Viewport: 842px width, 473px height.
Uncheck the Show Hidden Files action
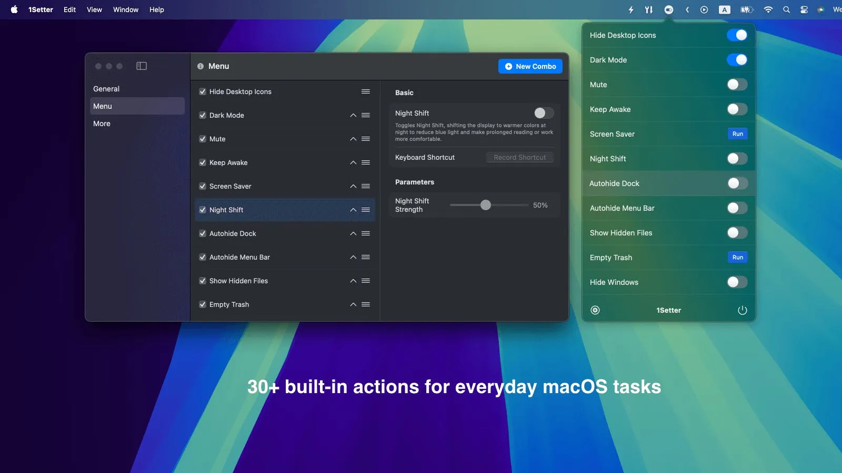click(203, 281)
